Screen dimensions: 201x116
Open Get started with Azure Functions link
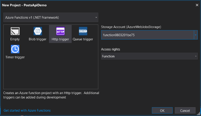coord(27,110)
